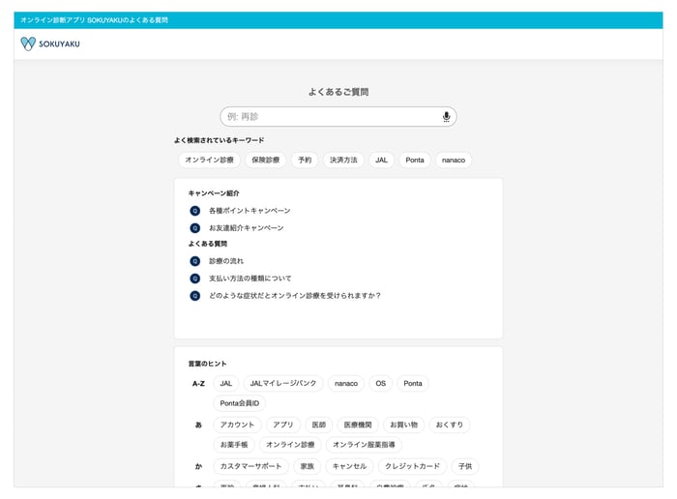
Task: Click the microphone voice search icon
Action: point(446,117)
